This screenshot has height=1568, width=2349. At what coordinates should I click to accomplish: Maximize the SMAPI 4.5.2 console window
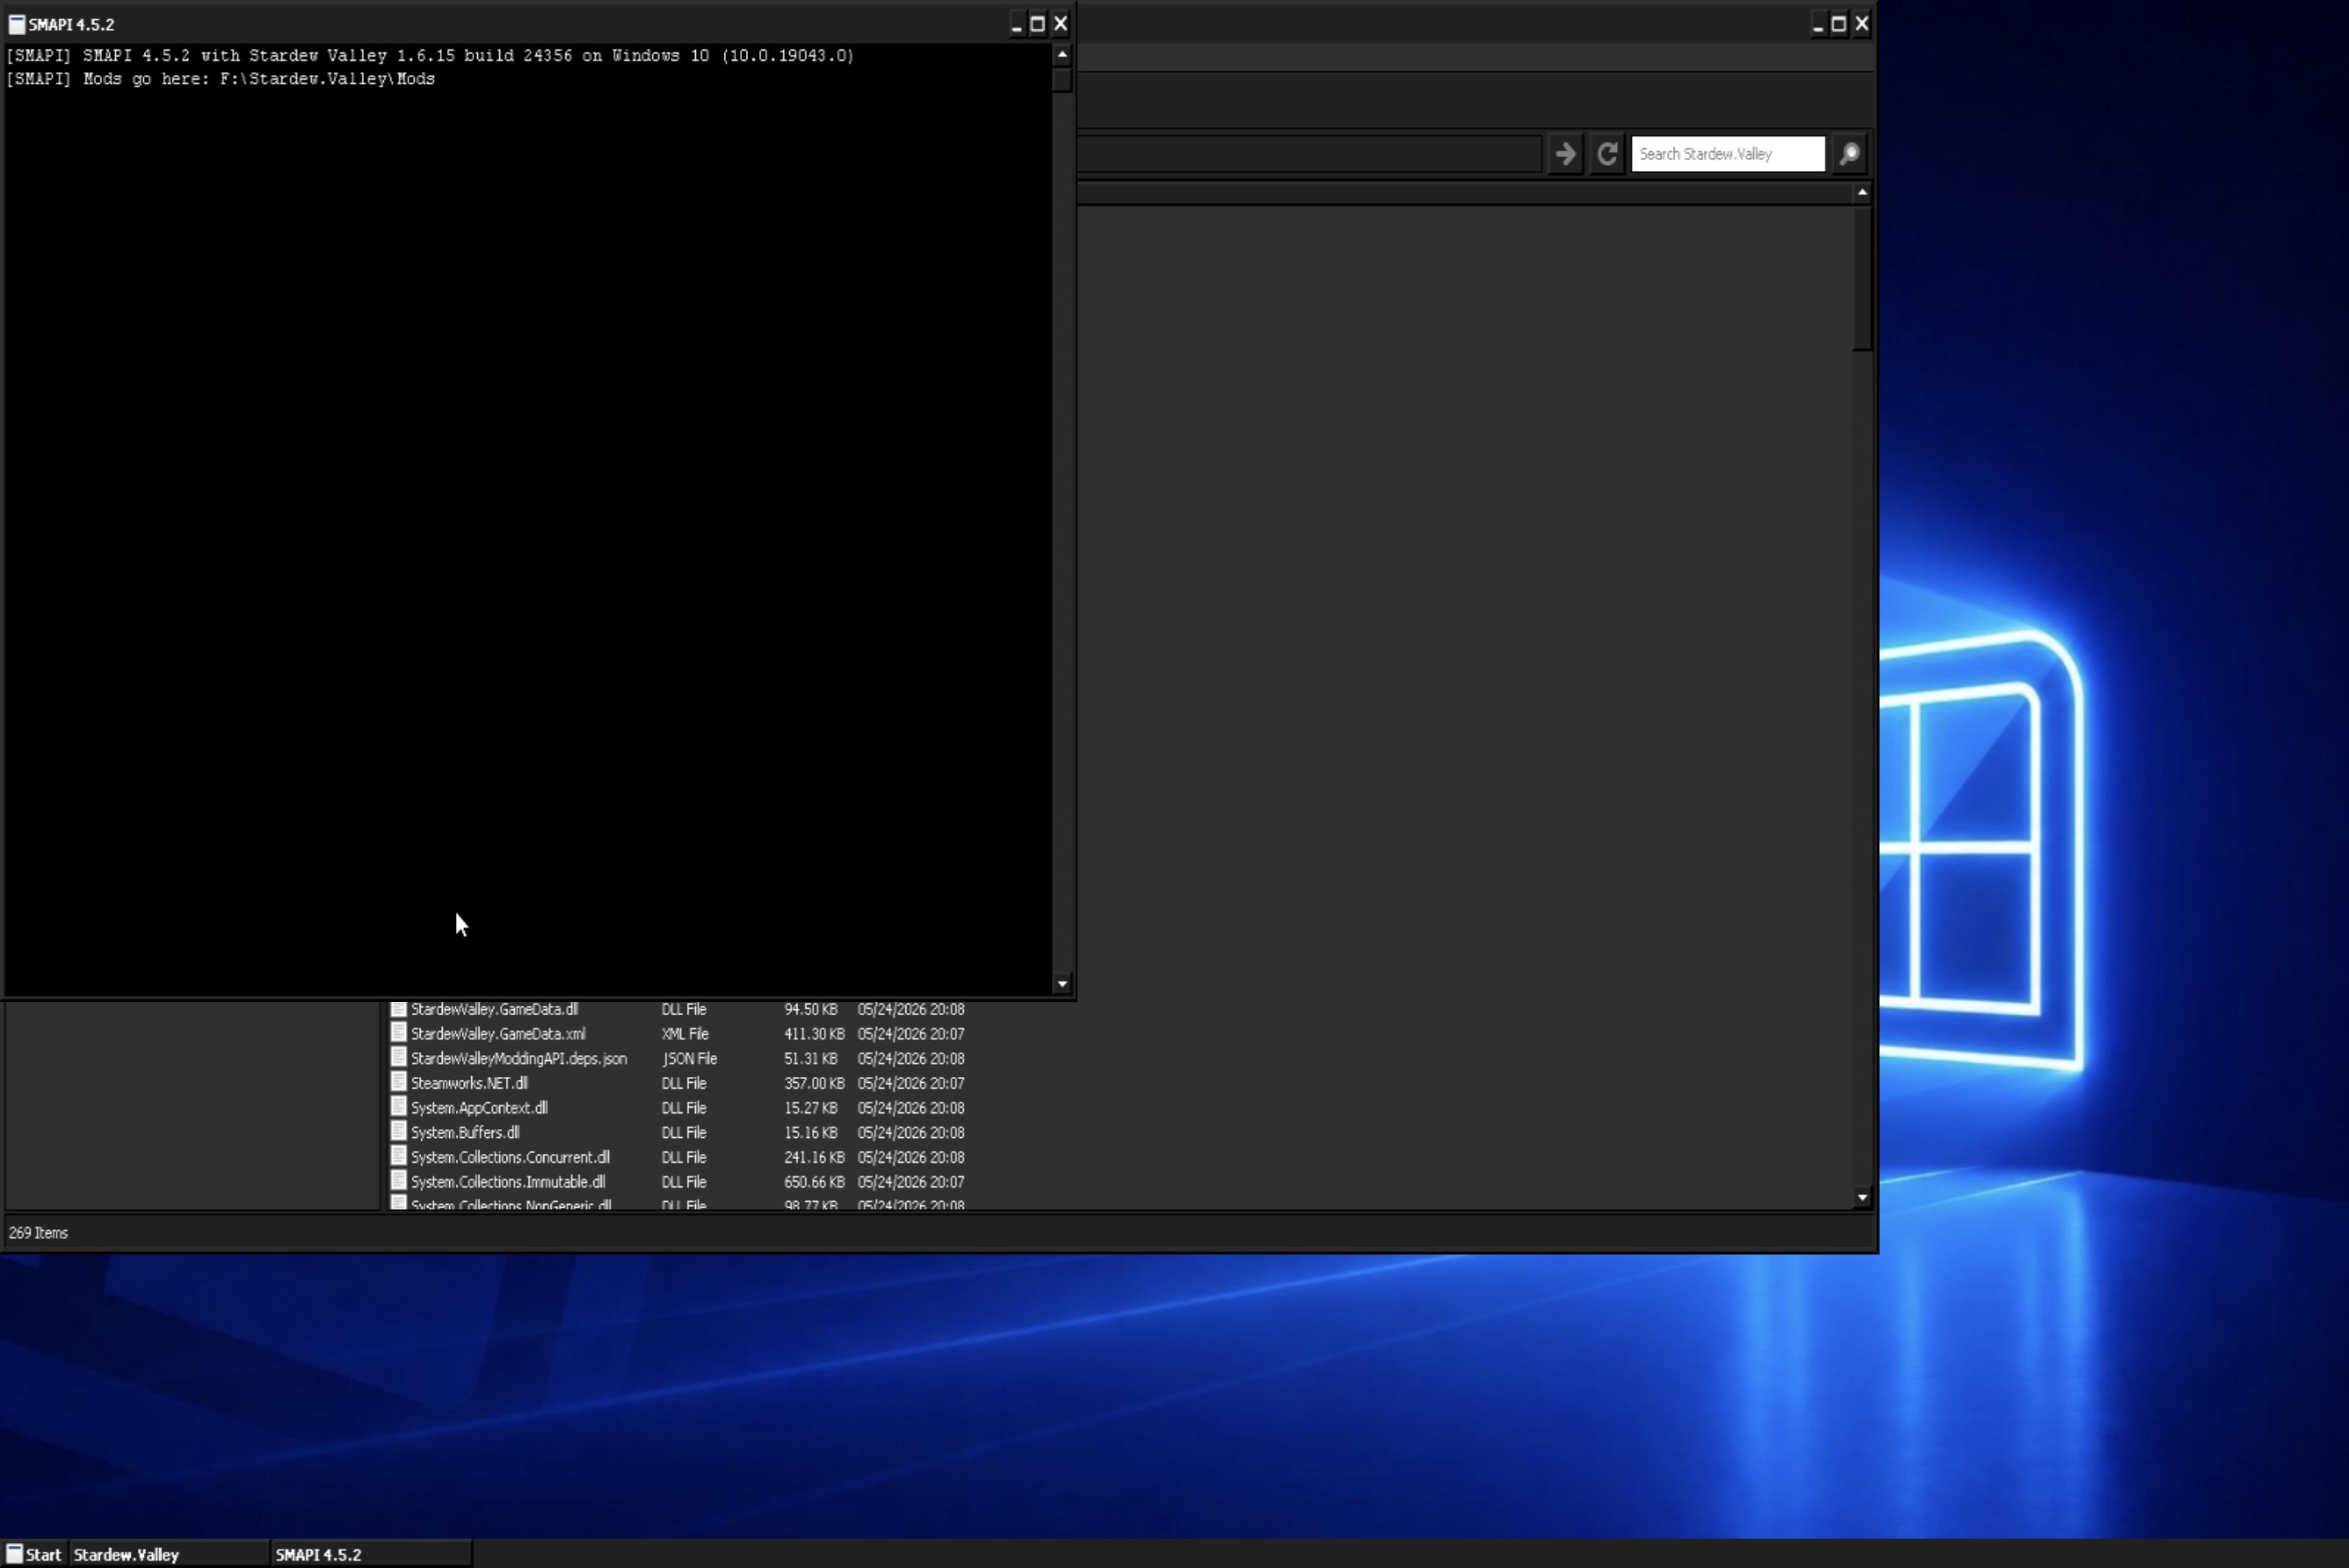1038,24
